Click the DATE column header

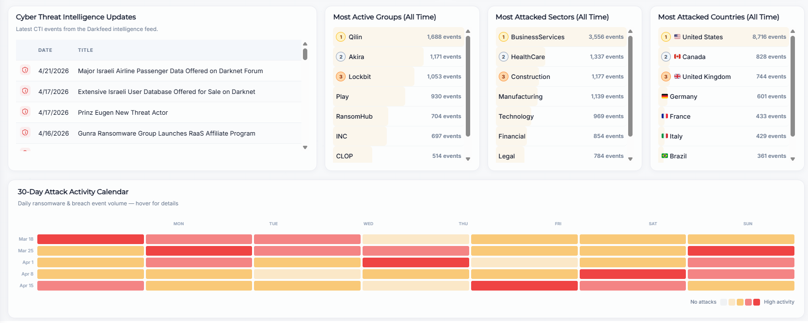coord(45,50)
